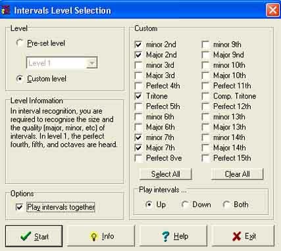The height and width of the screenshot is (251, 281).
Task: Uncheck the Major 7th interval
Action: tap(138, 148)
